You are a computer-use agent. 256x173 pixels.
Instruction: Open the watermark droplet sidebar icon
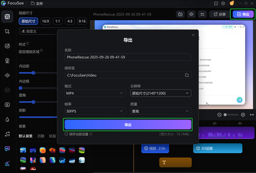point(7,119)
